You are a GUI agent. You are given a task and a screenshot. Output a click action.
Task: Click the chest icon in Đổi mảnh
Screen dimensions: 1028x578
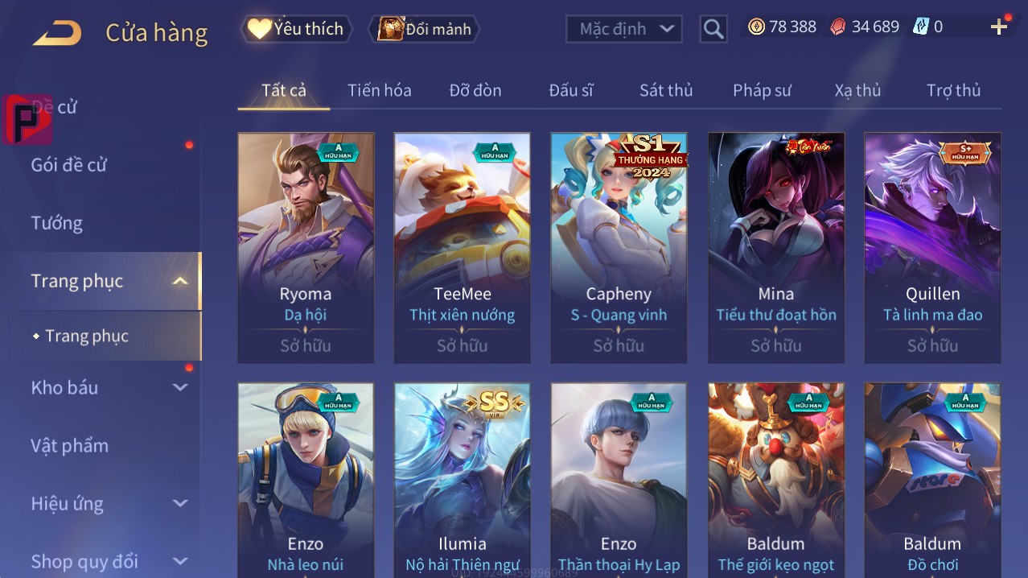click(x=391, y=29)
